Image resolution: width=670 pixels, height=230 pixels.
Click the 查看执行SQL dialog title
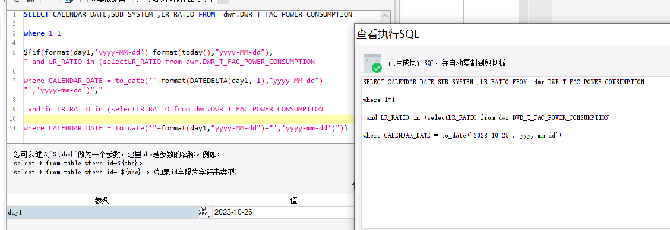coord(388,34)
